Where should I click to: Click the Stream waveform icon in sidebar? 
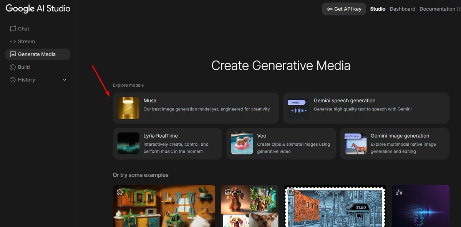[x=13, y=41]
